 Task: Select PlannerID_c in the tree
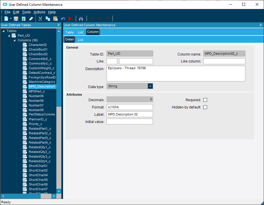pos(38,119)
